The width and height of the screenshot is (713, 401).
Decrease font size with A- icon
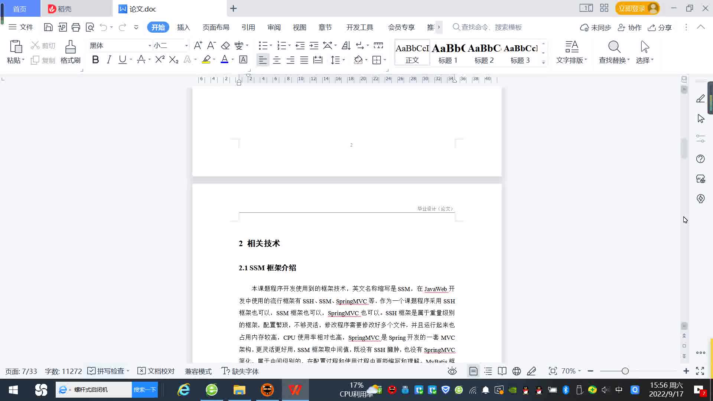211,45
